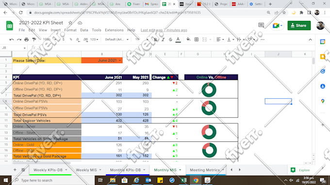Open Calendar in side panel
The width and height of the screenshot is (330, 185).
323,42
